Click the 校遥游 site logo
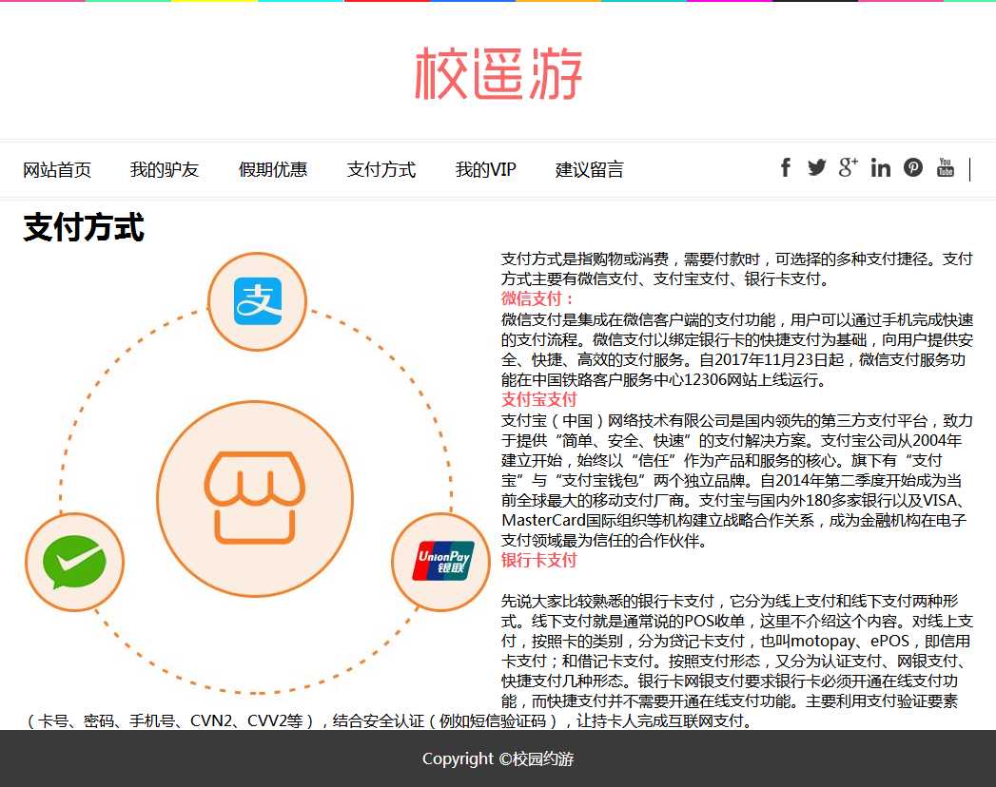 tap(498, 74)
